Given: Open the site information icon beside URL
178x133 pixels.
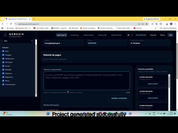Looking at the screenshot, I should pyautogui.click(x=16, y=24).
